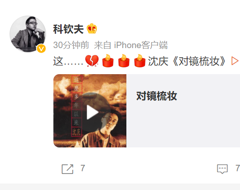240x190 pixels.
Task: Open the comments speech bubble icon
Action: click(x=222, y=169)
